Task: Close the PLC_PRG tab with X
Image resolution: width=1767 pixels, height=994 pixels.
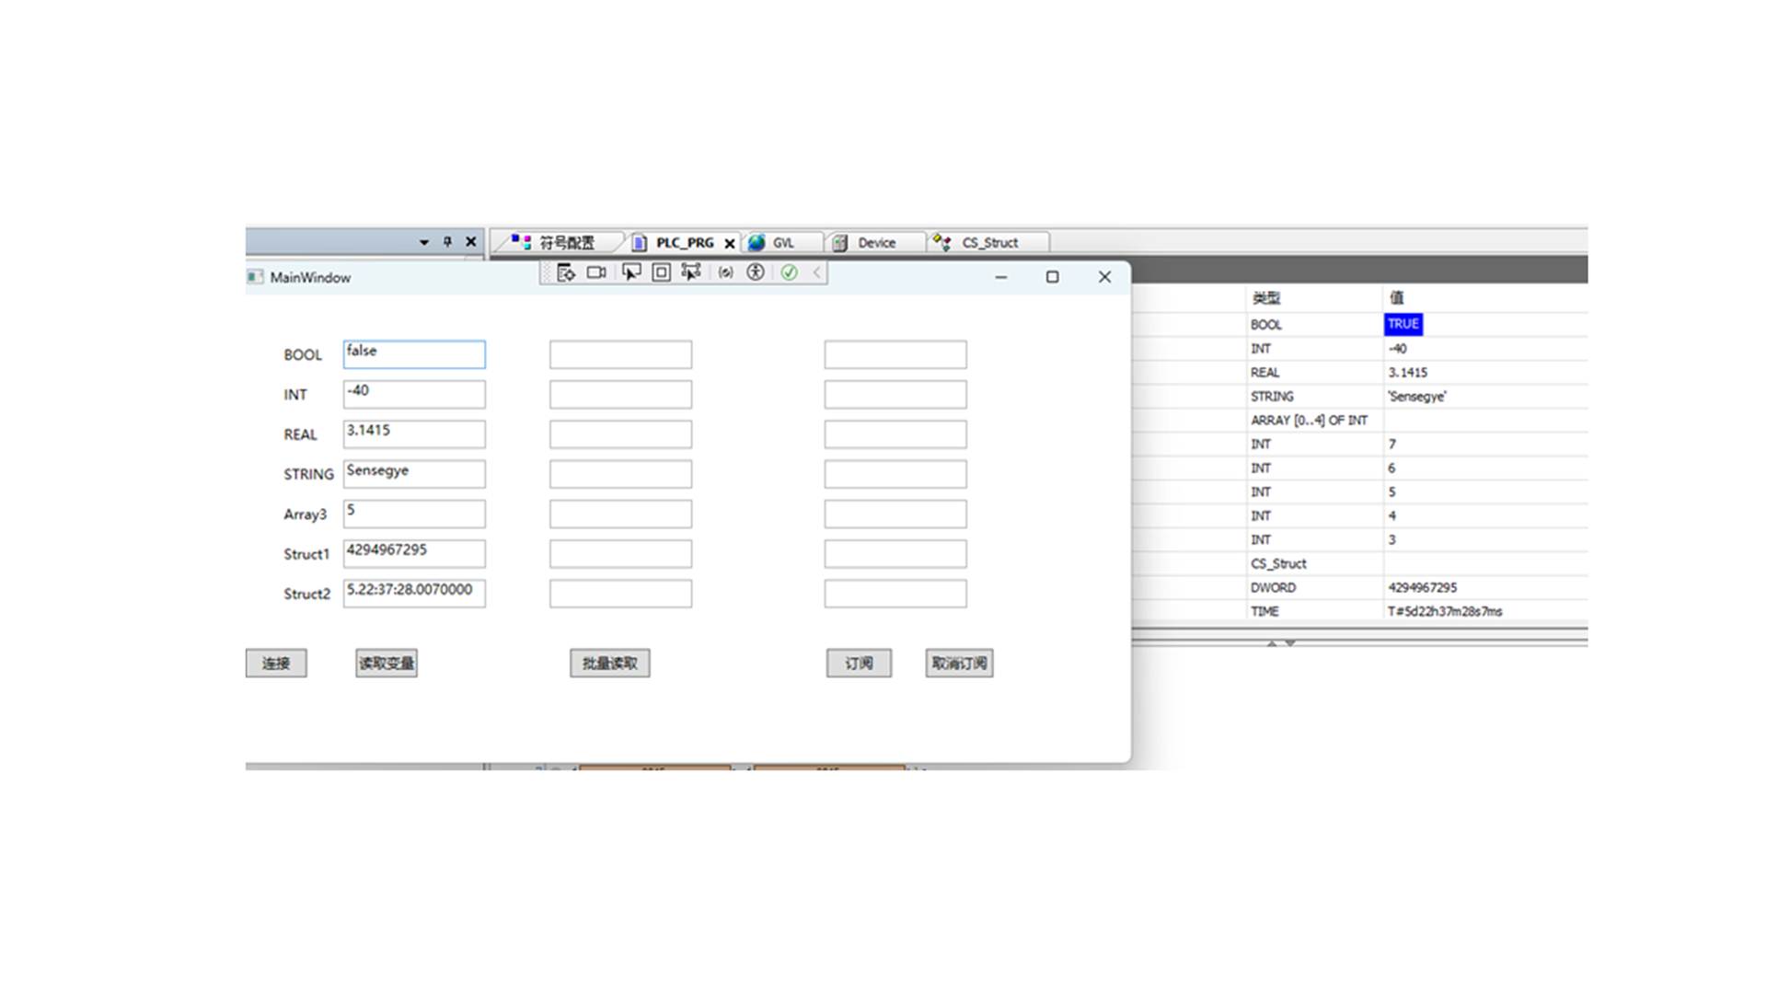Action: 729,244
